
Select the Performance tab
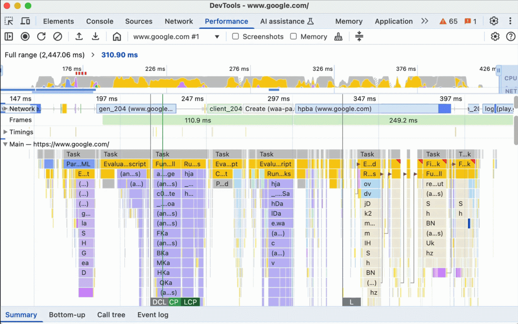click(x=226, y=21)
